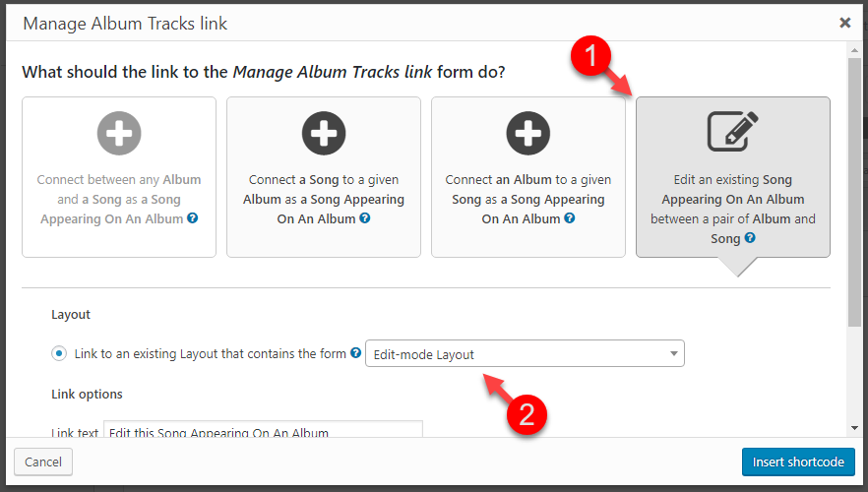Open the Edit-mode Layout dropdown

tap(525, 353)
